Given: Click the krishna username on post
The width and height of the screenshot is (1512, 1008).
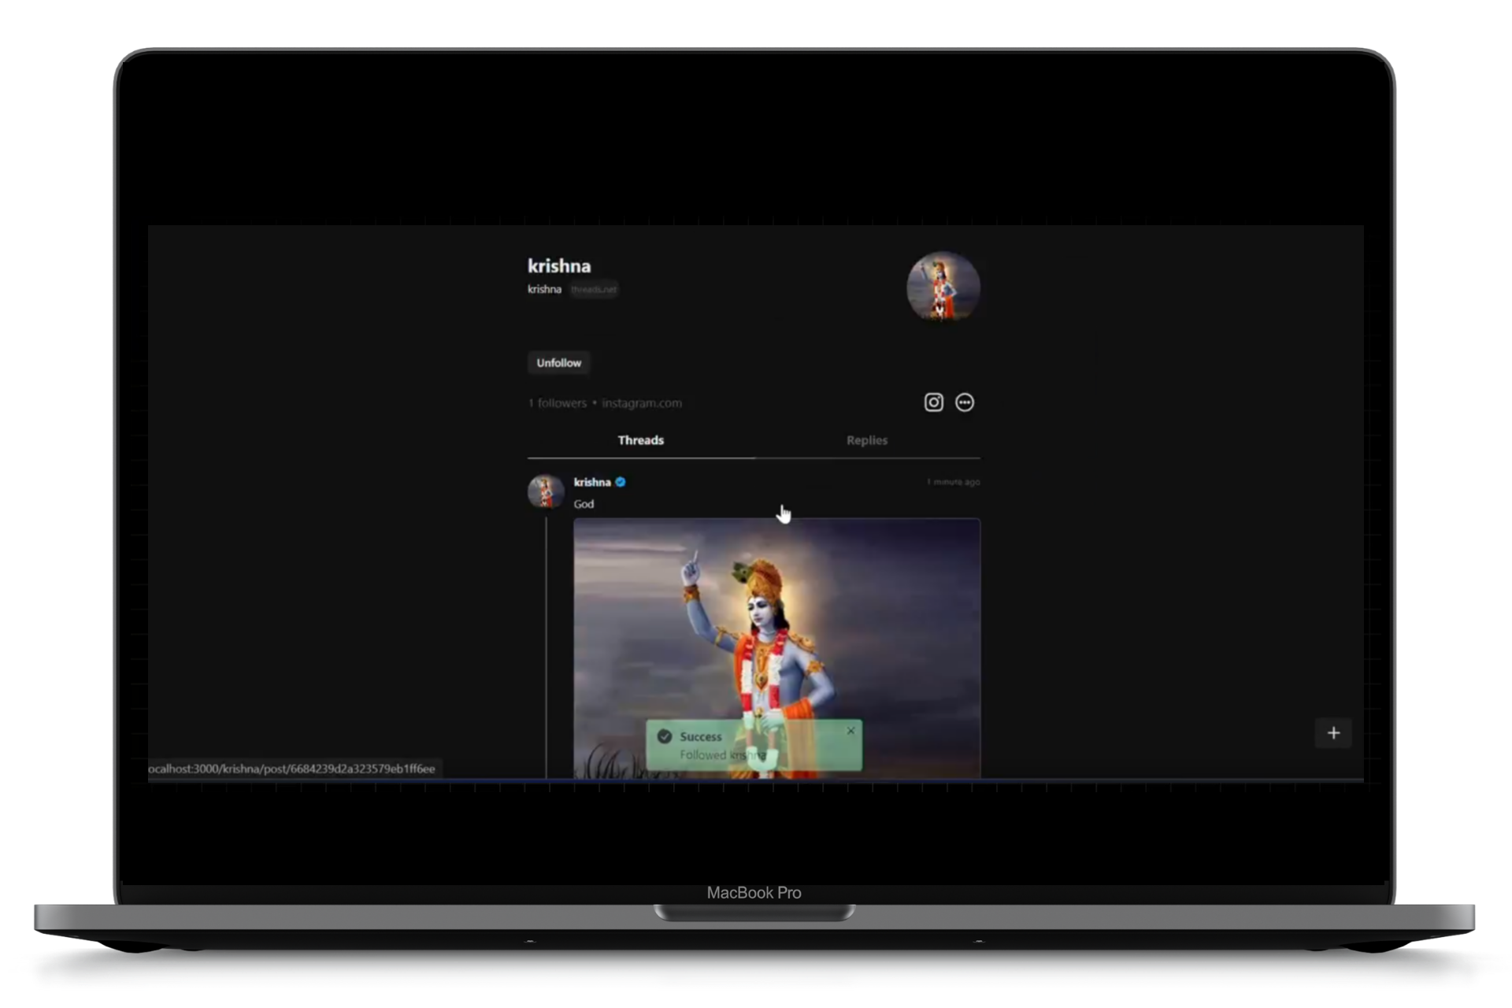Looking at the screenshot, I should (592, 482).
